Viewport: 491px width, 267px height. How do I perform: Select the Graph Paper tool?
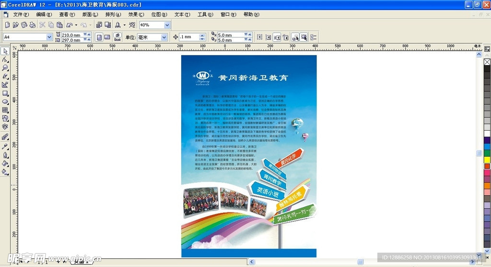tap(5, 110)
